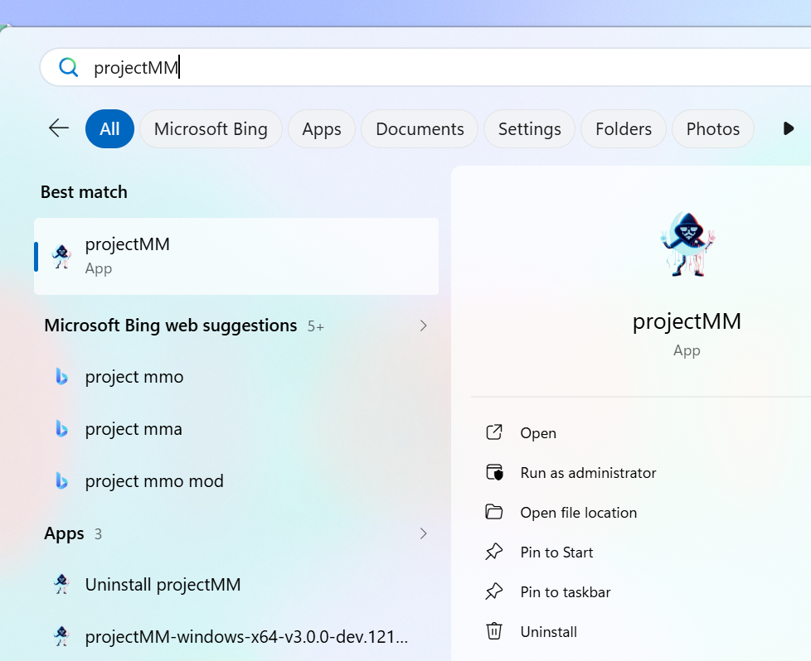Click Bing icon beside project mmo
The image size is (811, 661).
point(61,376)
